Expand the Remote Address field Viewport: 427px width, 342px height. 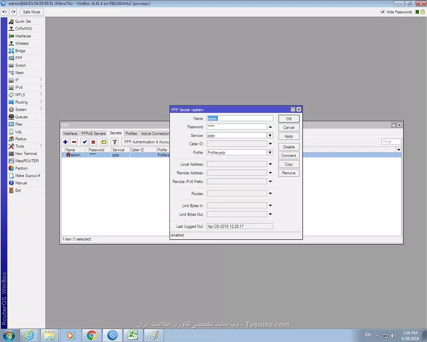point(270,173)
